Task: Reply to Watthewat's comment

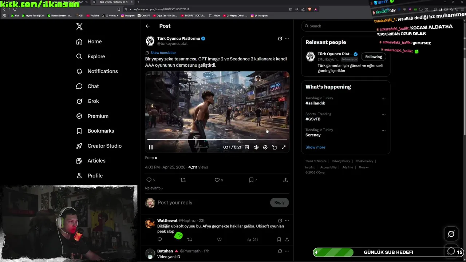Action: pyautogui.click(x=159, y=239)
